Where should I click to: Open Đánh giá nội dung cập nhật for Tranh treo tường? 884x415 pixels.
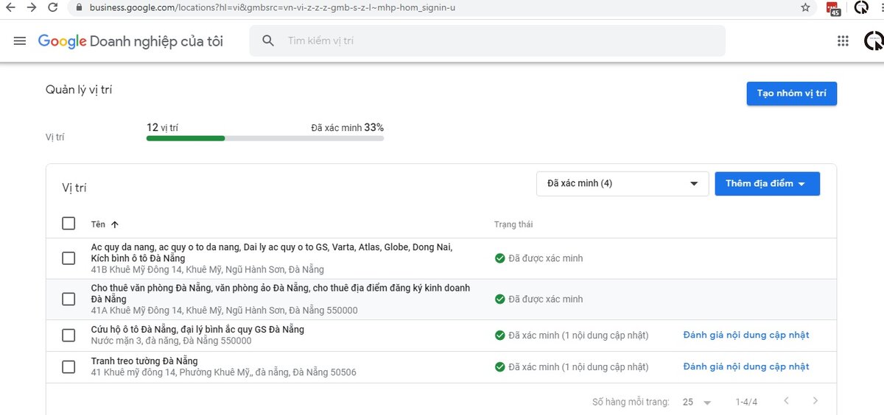click(746, 366)
